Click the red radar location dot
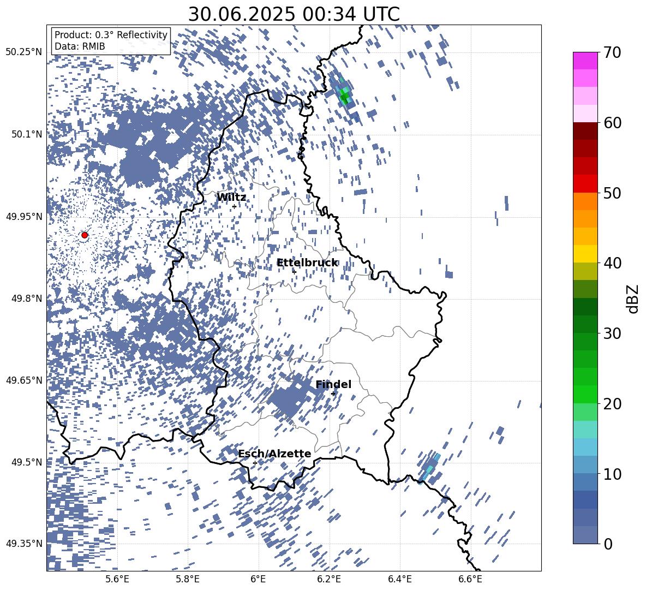646x590 pixels. point(85,235)
